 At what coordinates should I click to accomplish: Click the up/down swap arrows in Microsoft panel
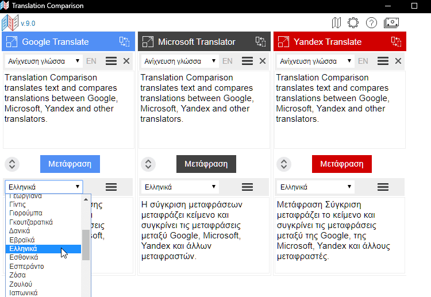[x=148, y=164]
